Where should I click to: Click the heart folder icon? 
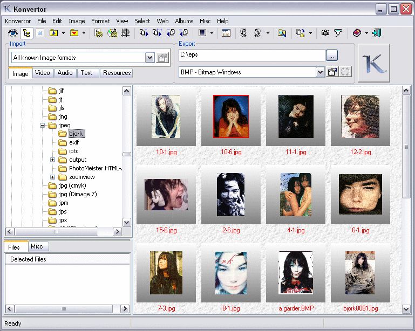coord(74,33)
